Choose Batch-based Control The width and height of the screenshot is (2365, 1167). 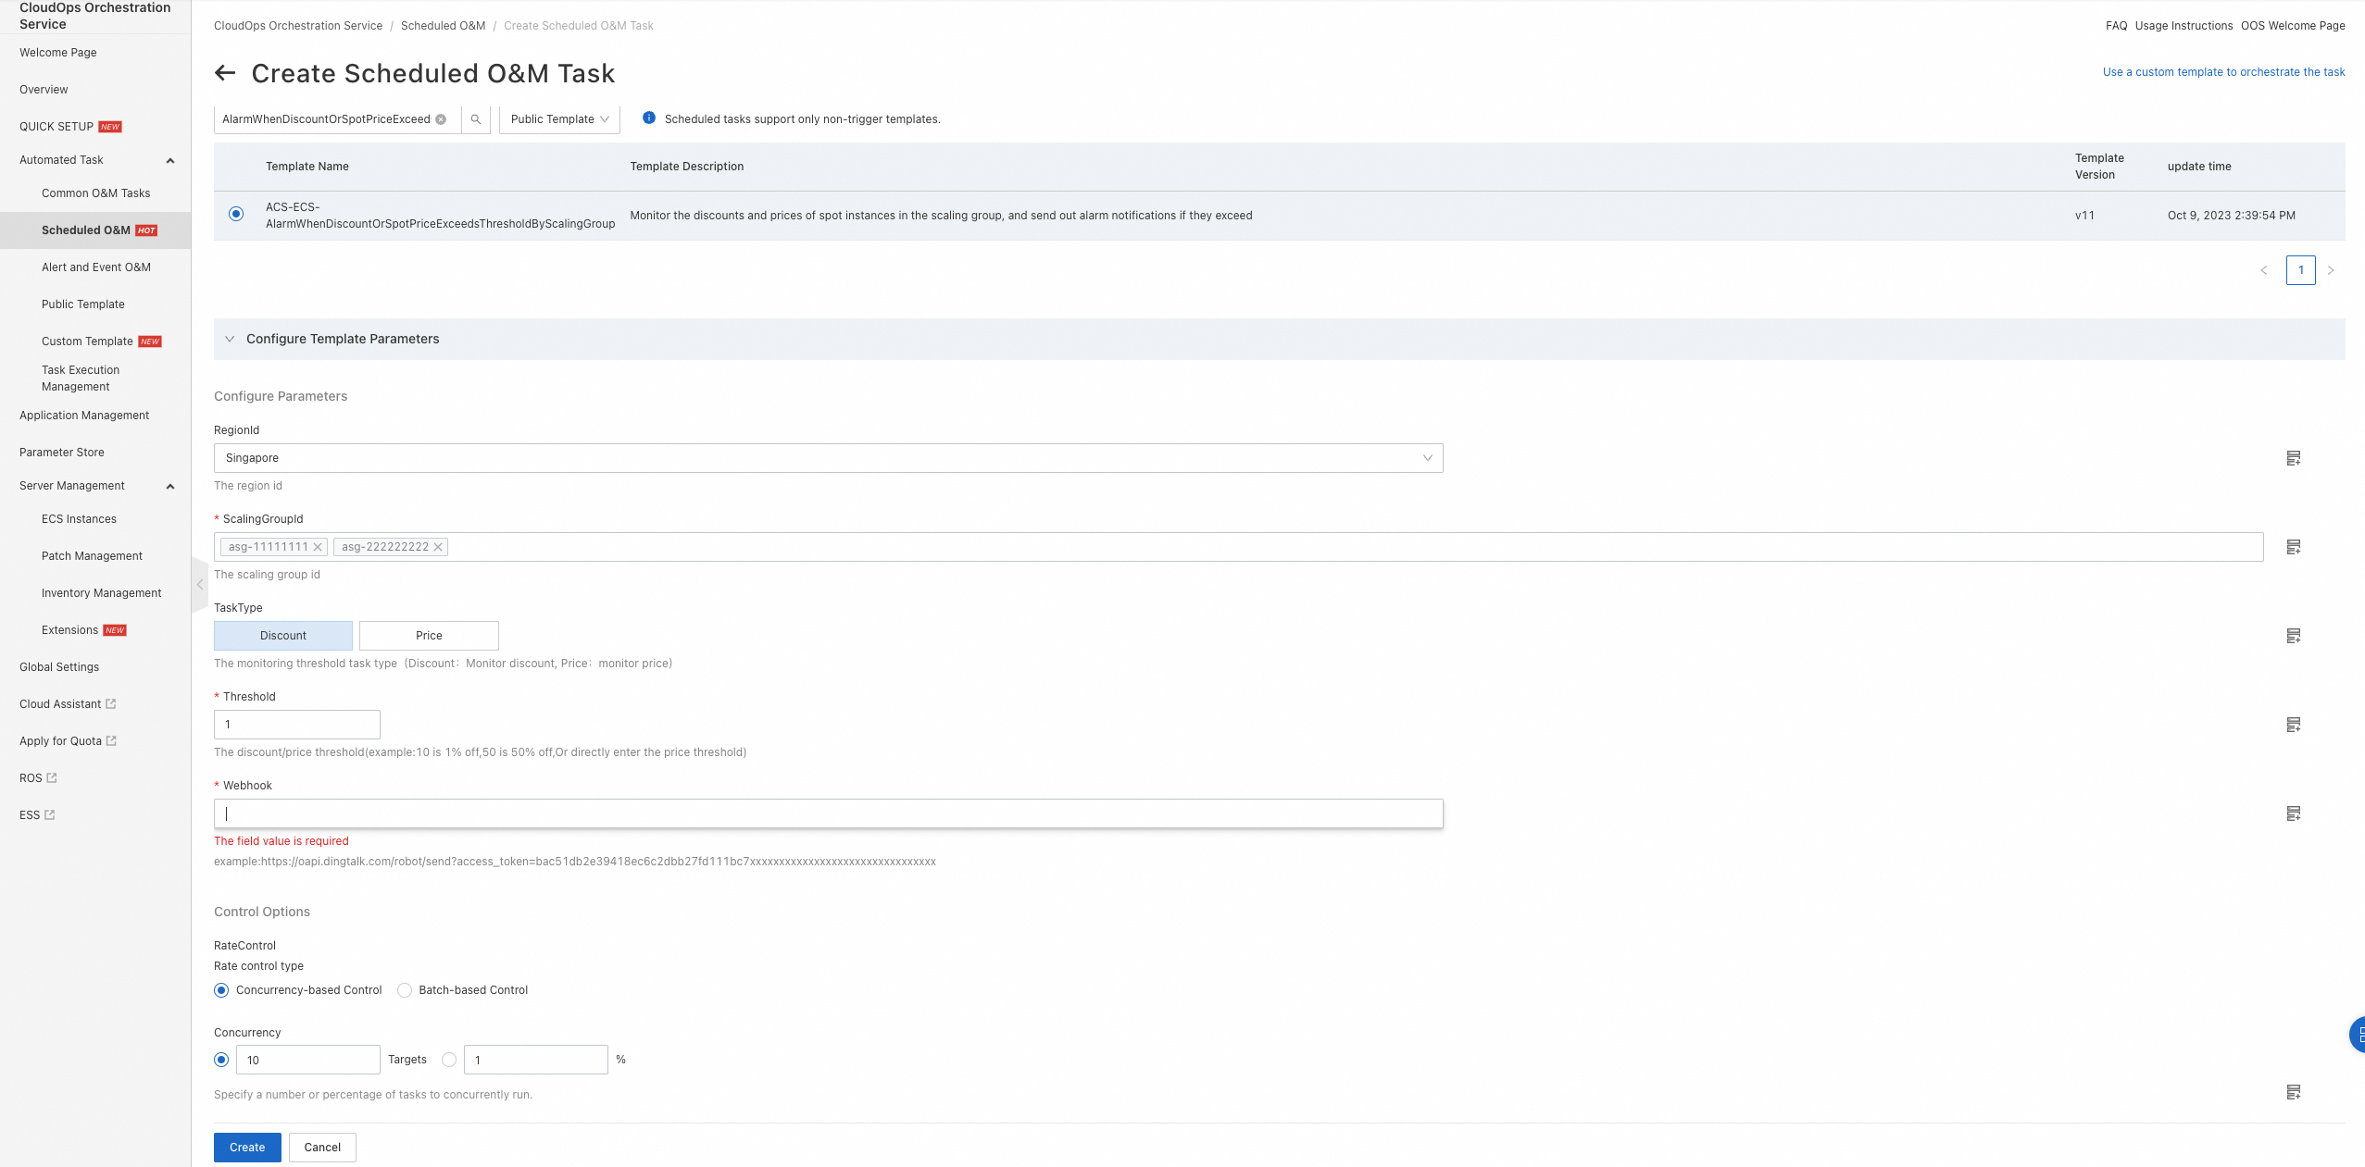click(405, 990)
